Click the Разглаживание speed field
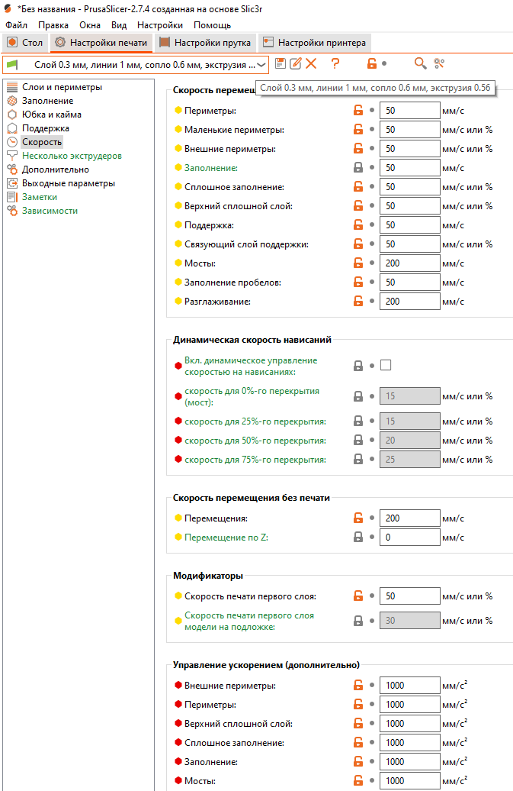Image resolution: width=513 pixels, height=791 pixels. [x=410, y=302]
